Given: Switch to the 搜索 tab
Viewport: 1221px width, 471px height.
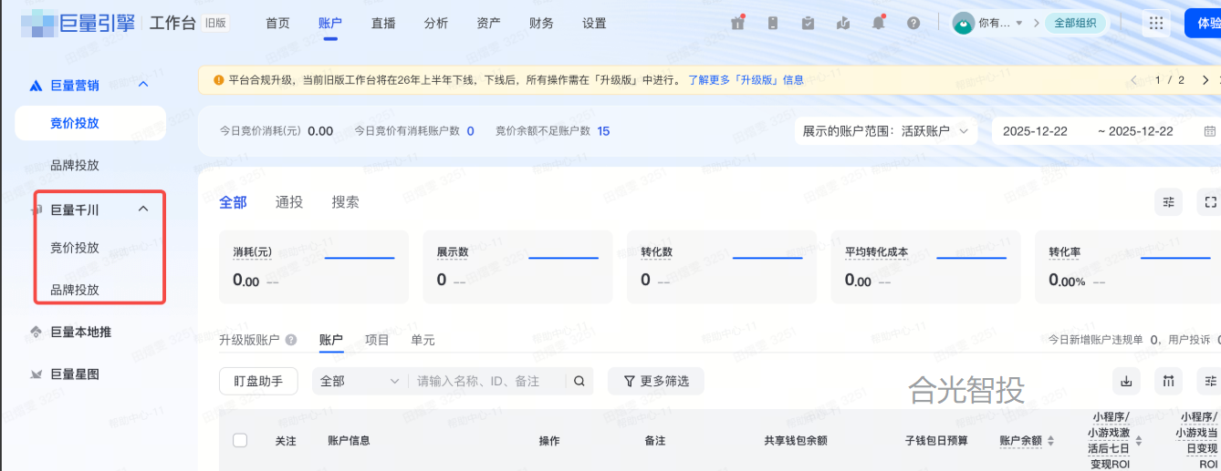Looking at the screenshot, I should [345, 202].
